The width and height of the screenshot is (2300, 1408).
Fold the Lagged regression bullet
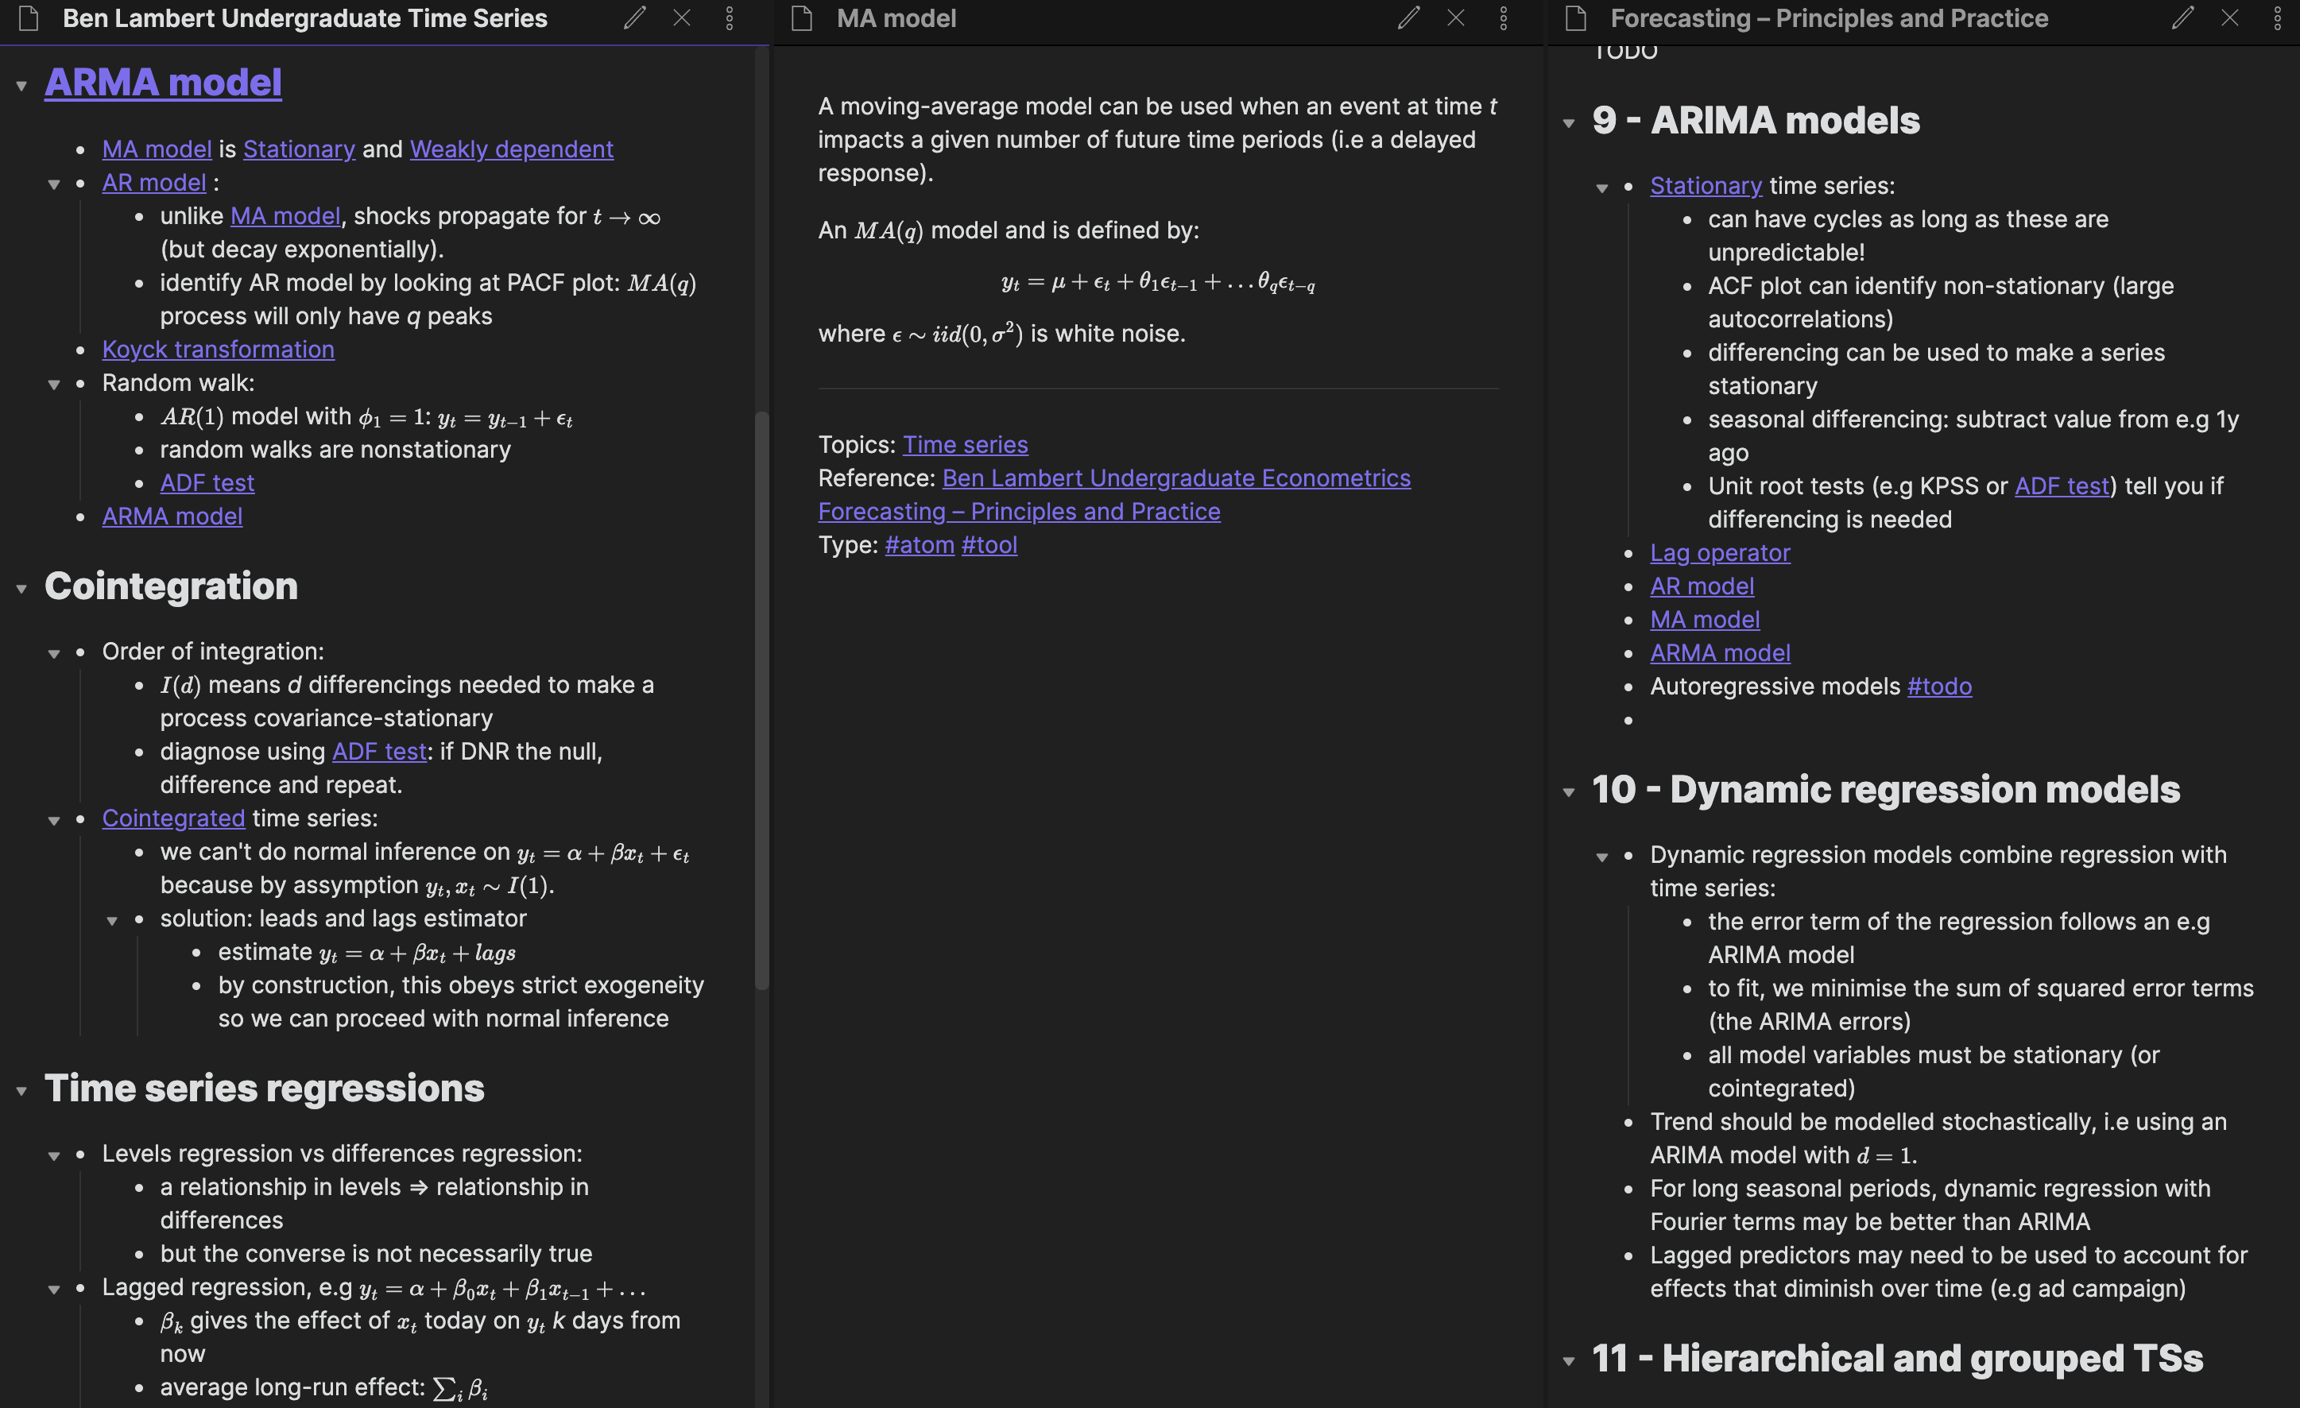click(54, 1290)
